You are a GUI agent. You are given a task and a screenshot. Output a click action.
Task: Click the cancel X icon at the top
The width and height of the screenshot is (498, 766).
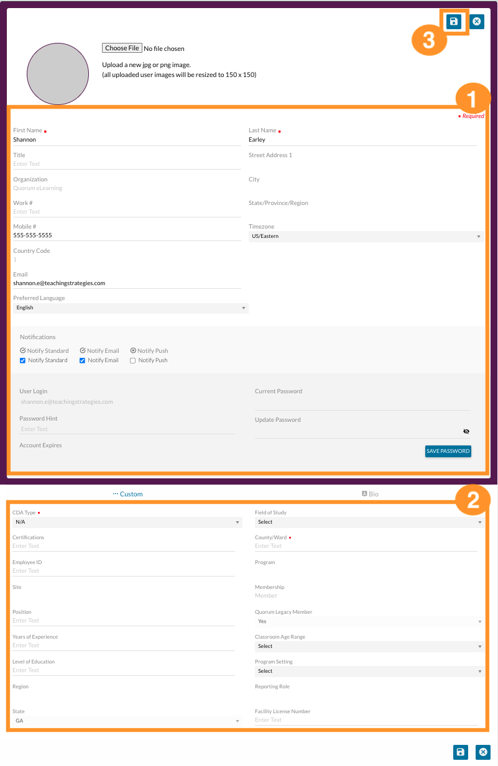(476, 21)
